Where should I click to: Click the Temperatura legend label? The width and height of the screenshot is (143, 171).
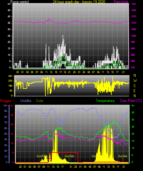pyautogui.click(x=105, y=101)
